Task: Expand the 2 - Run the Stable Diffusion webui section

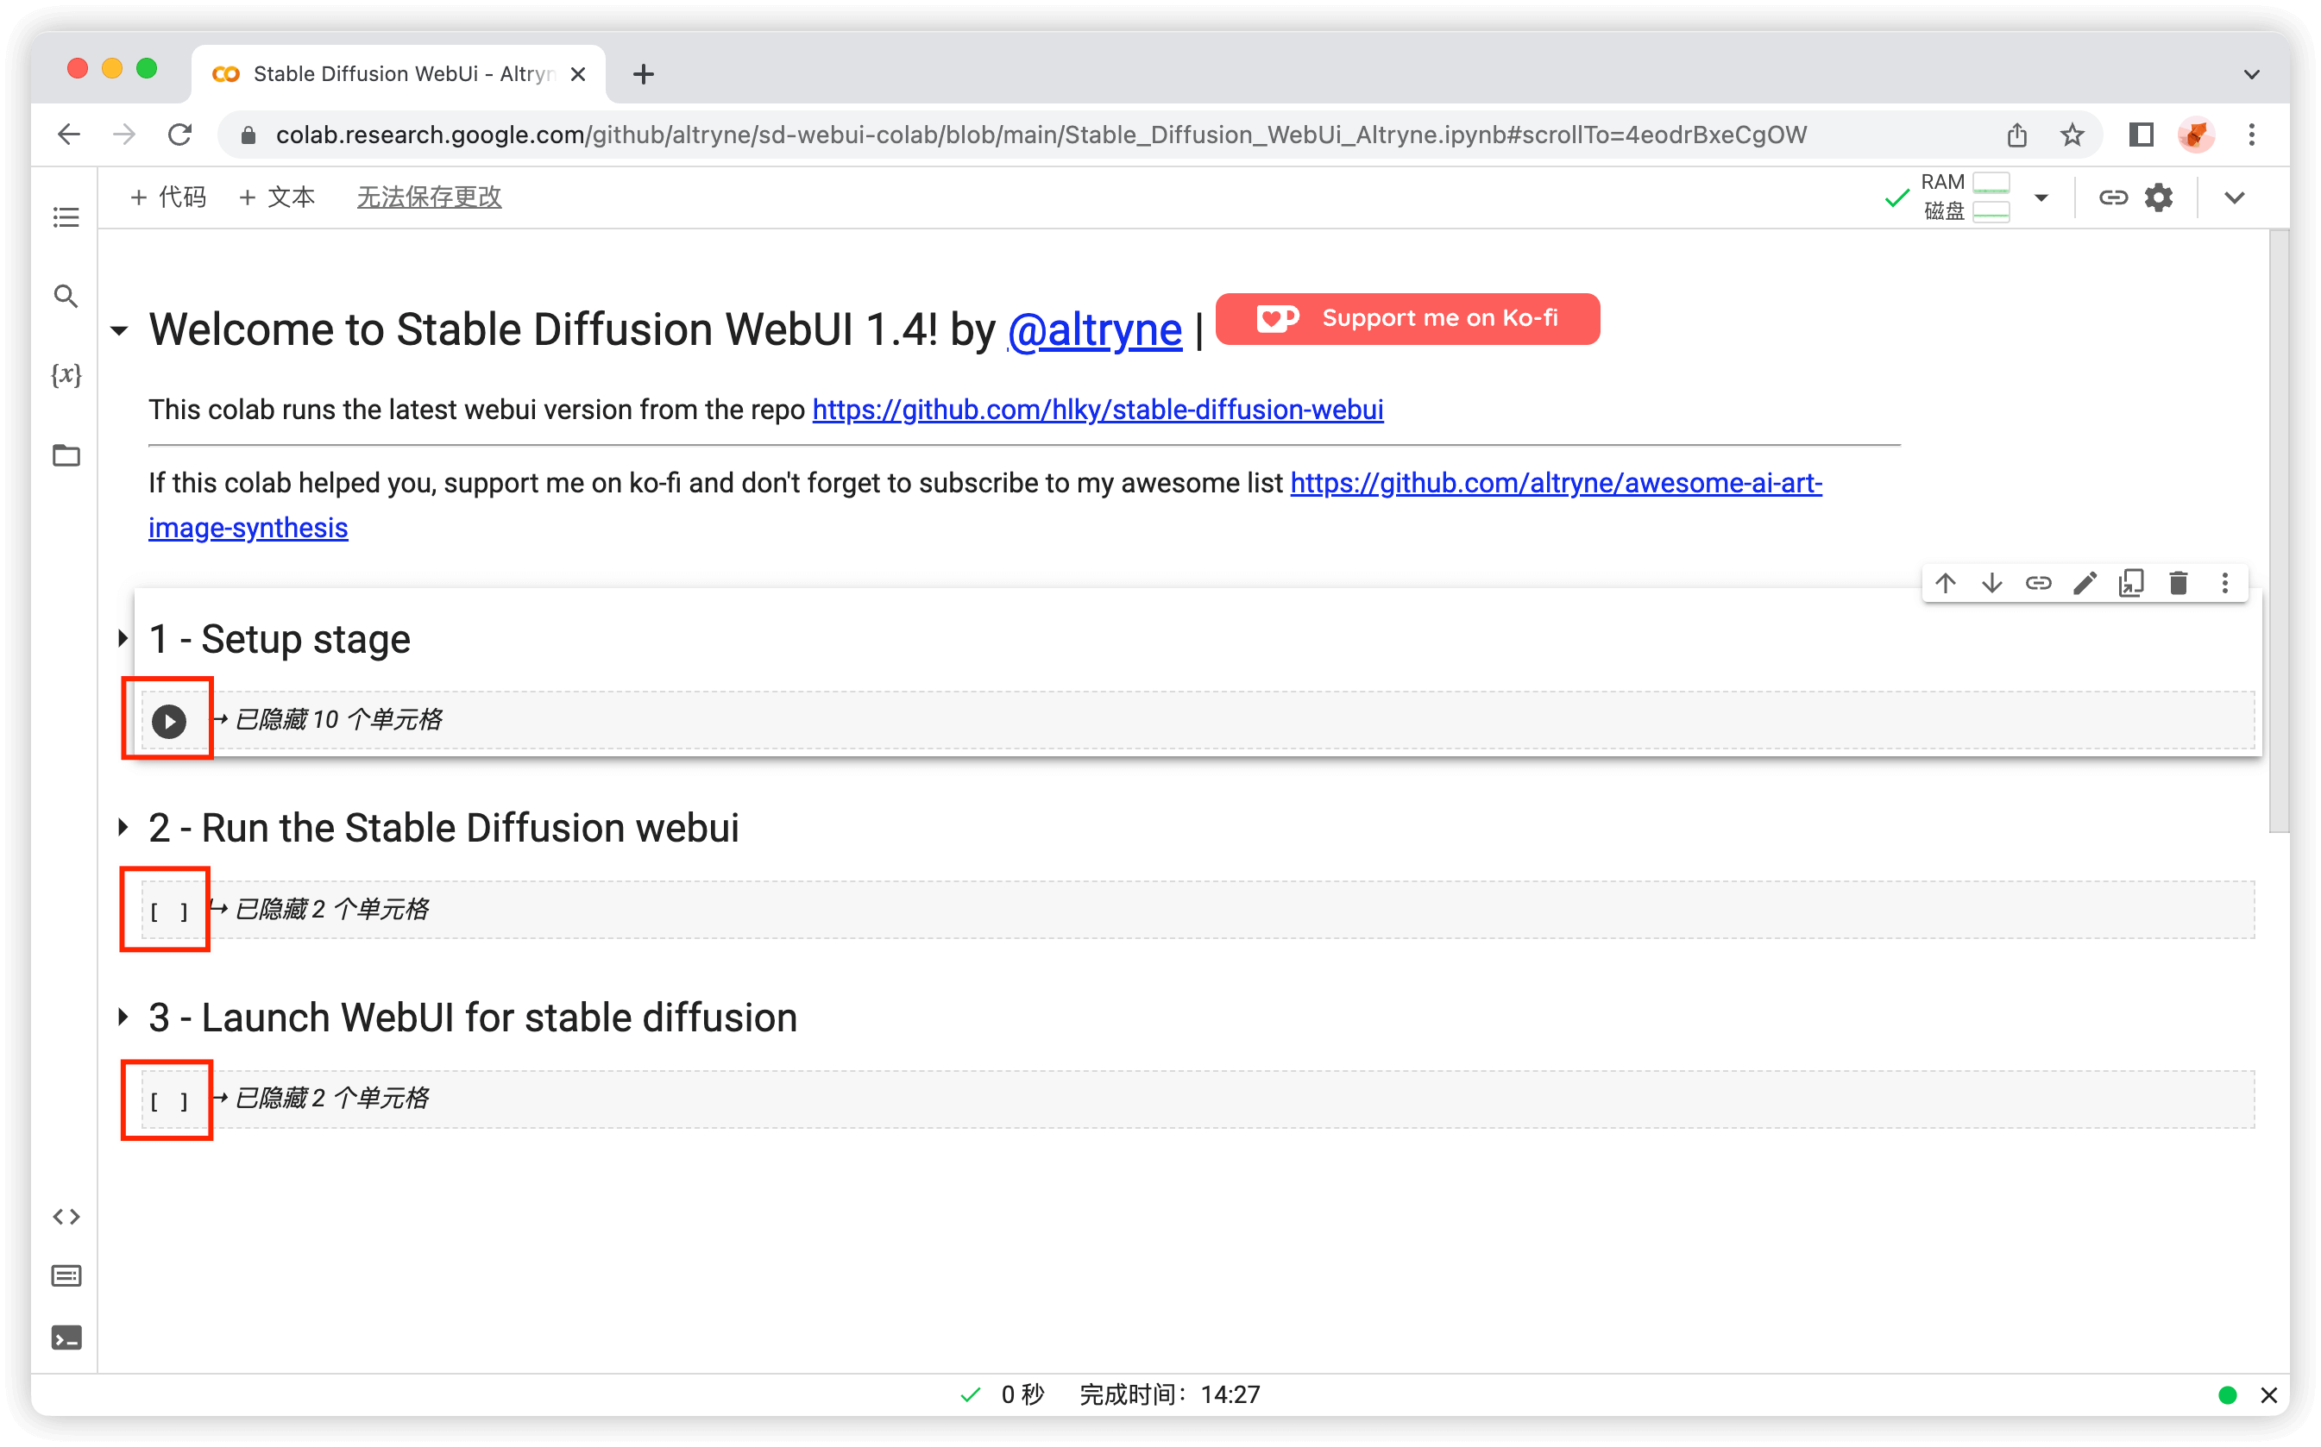Action: [x=123, y=827]
